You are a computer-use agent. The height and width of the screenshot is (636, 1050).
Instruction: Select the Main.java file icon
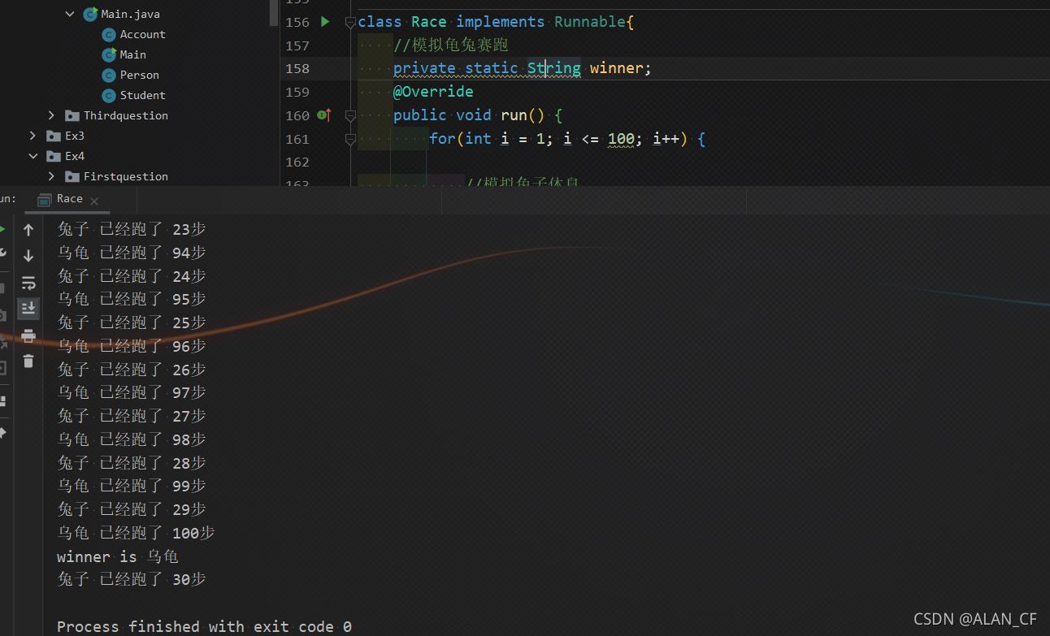(90, 14)
